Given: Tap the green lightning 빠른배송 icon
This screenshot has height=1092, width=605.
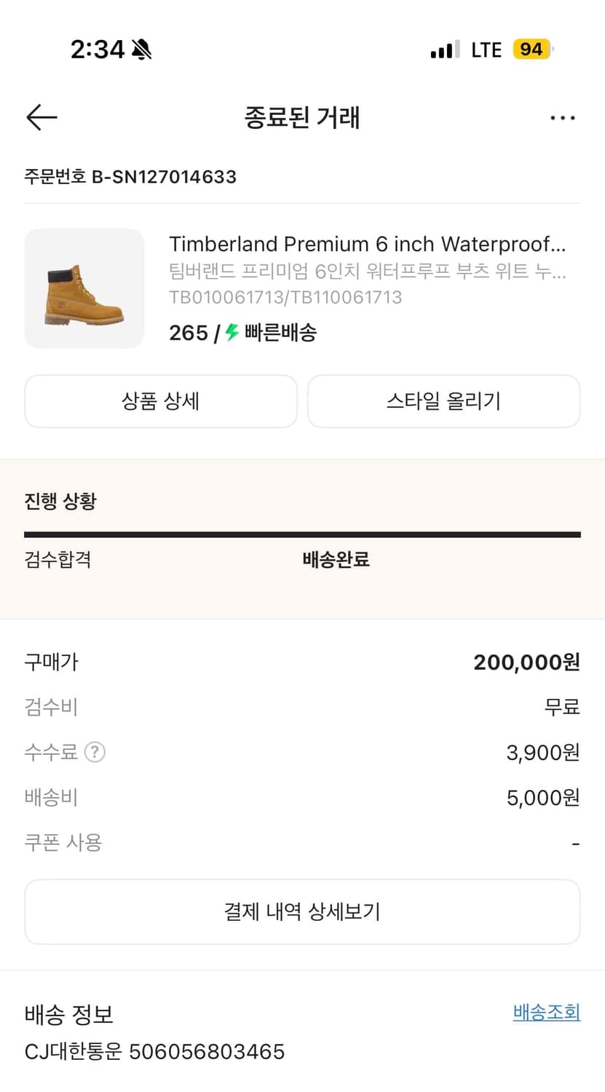Looking at the screenshot, I should click(x=232, y=333).
